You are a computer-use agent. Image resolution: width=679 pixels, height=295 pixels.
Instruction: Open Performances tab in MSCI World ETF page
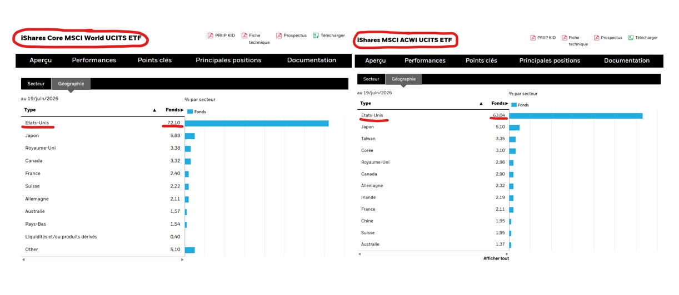94,60
